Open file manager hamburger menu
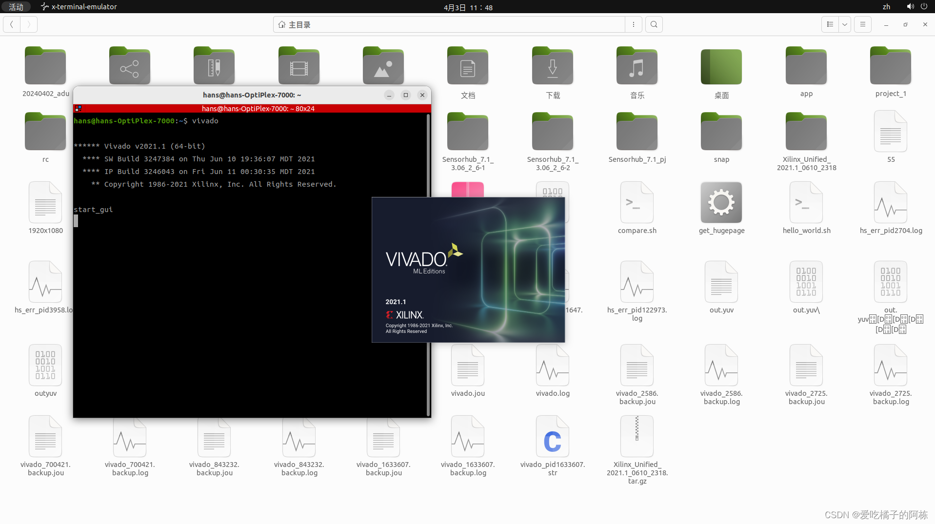 click(863, 24)
